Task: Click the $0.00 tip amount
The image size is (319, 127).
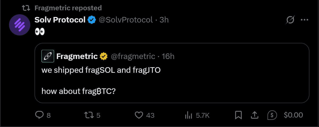Action: tap(293, 115)
